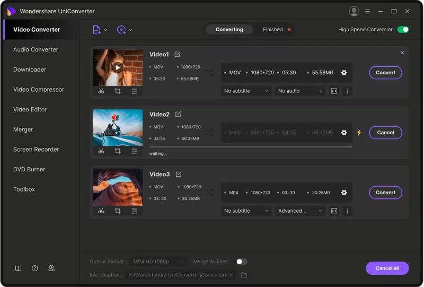Switch to the Converting tab
Screen dimensions: 424x287
[229, 30]
